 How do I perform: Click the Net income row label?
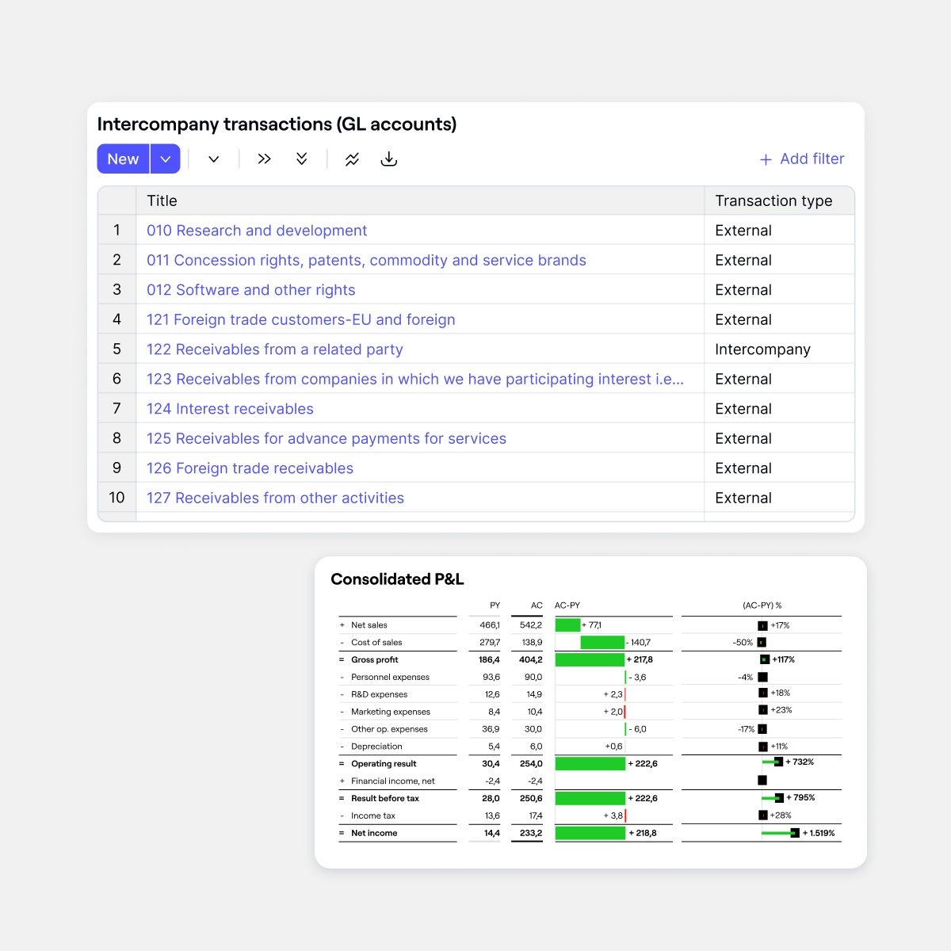[374, 833]
